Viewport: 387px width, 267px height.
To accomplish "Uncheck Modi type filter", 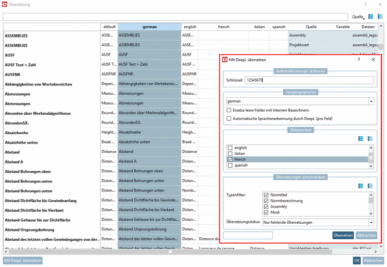I will pyautogui.click(x=266, y=212).
